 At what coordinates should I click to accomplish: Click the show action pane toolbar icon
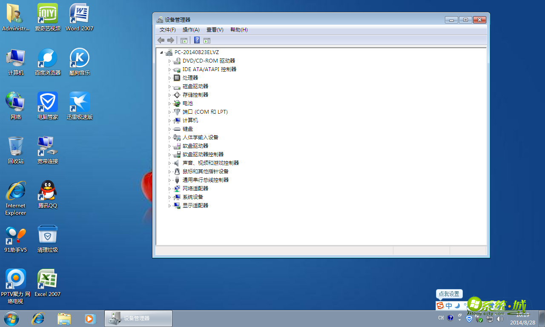[x=207, y=40]
